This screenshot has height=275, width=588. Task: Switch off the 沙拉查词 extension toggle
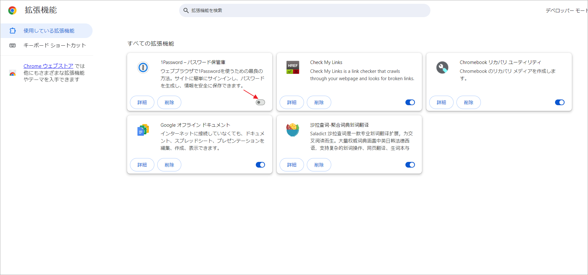point(410,165)
